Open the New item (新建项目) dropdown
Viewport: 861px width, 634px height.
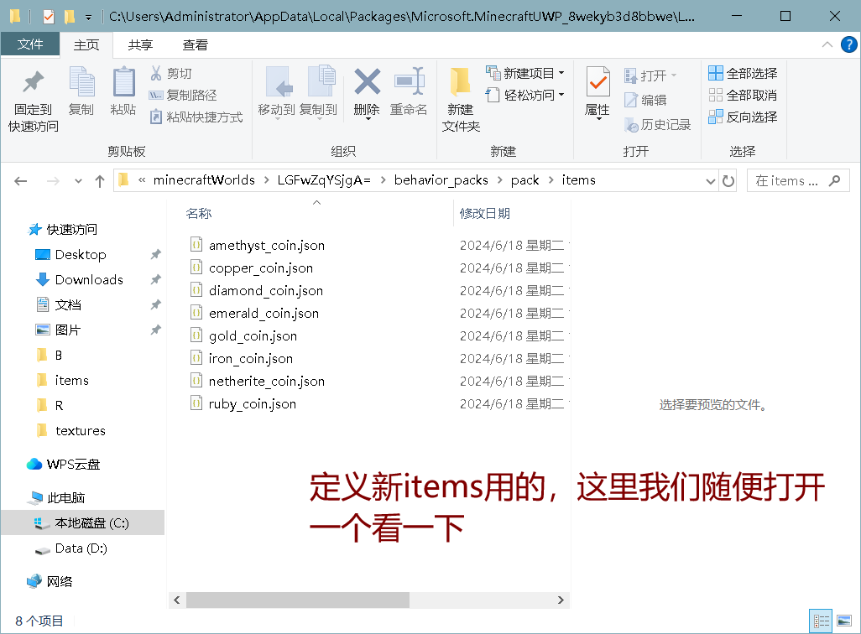tap(525, 73)
